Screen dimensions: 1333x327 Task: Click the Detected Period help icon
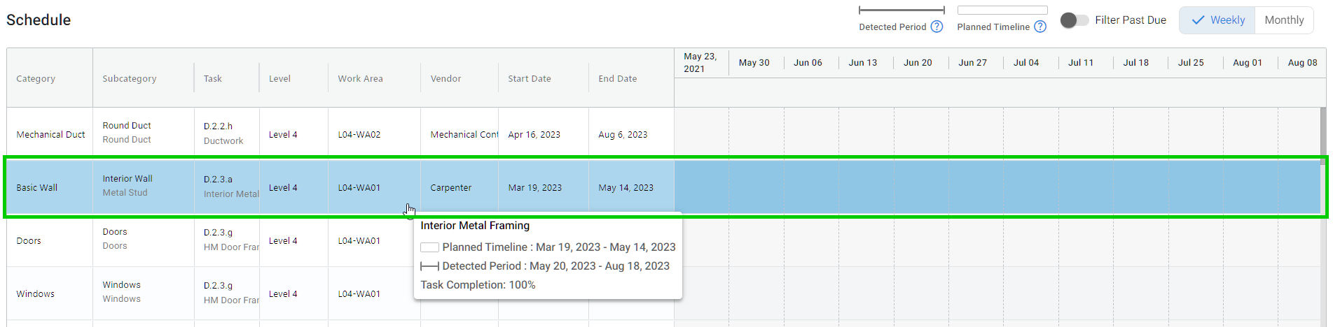[937, 27]
